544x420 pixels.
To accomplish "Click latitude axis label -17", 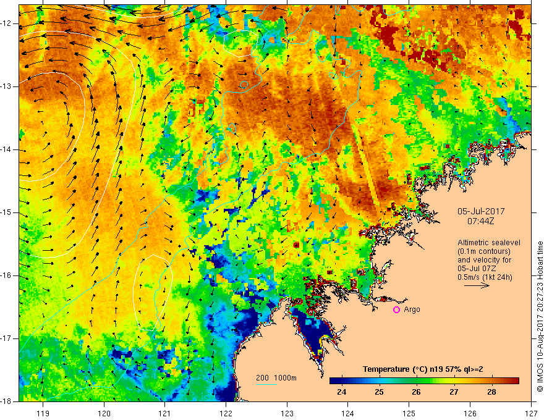I will (6, 338).
